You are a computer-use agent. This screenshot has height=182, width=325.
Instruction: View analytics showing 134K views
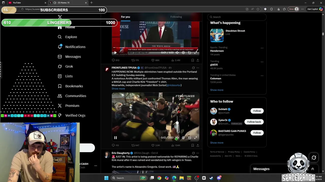click(x=176, y=145)
